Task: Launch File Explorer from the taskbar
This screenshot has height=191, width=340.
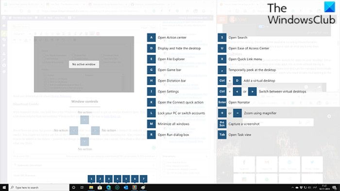Action: [91, 188]
